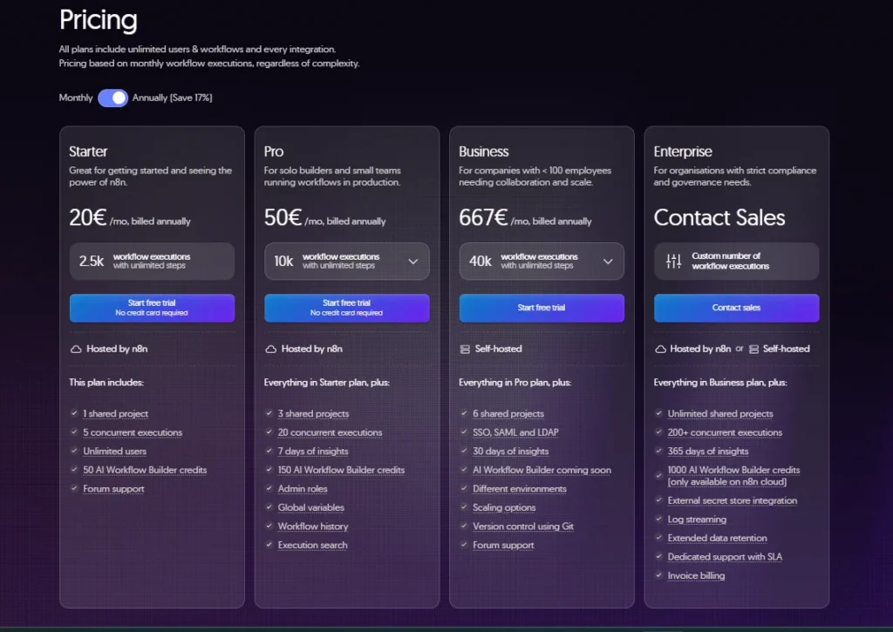Click the 7 days of insights feature
The image size is (893, 632).
click(313, 452)
